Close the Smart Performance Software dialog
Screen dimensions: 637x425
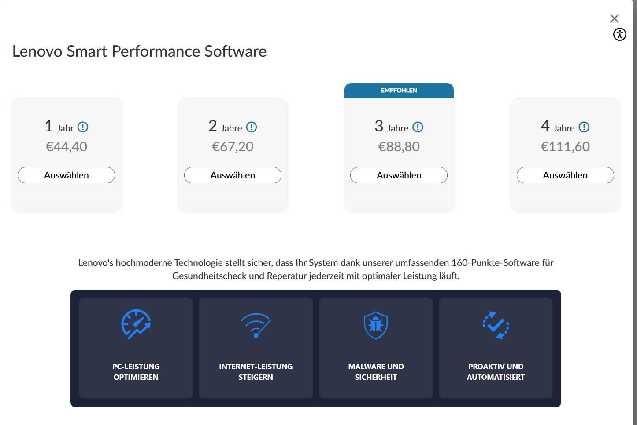615,18
